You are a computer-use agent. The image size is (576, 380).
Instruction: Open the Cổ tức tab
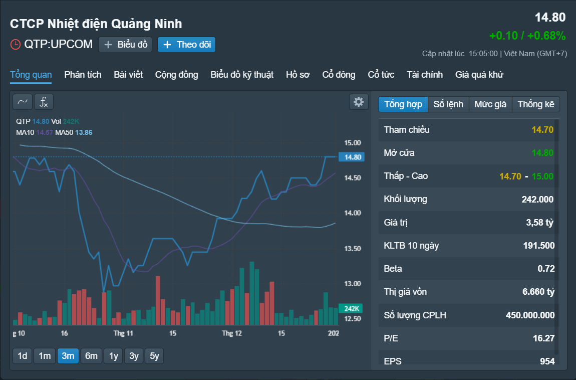[x=381, y=75]
